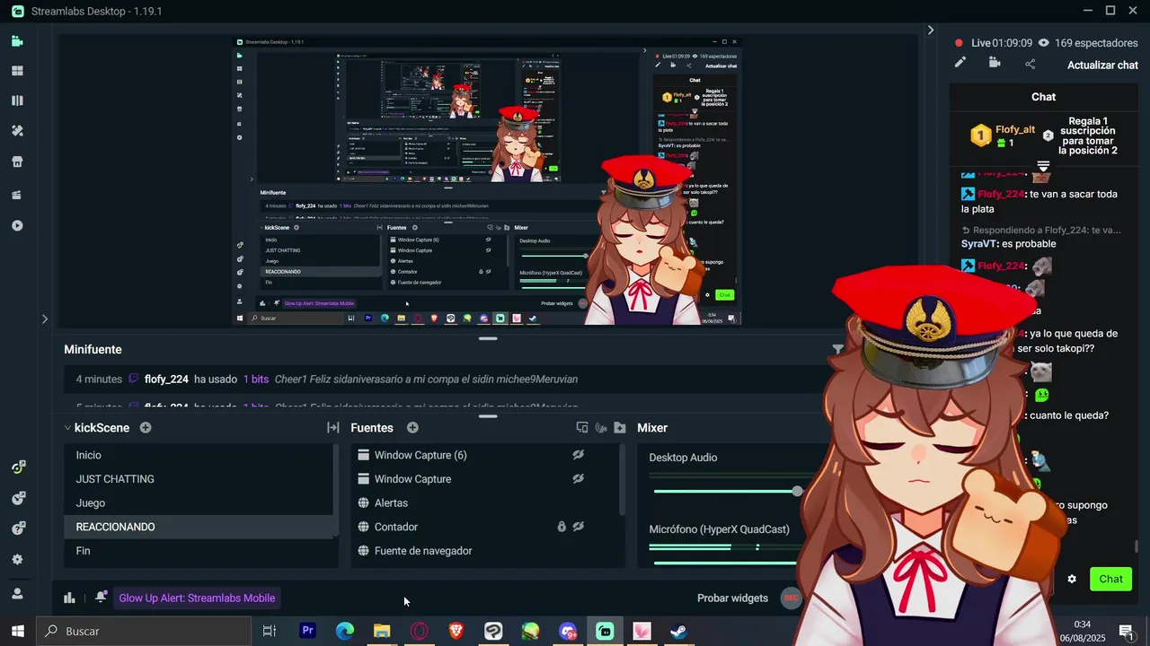Viewport: 1150px width, 646px height.
Task: Select the Alertas source row
Action: 485,503
